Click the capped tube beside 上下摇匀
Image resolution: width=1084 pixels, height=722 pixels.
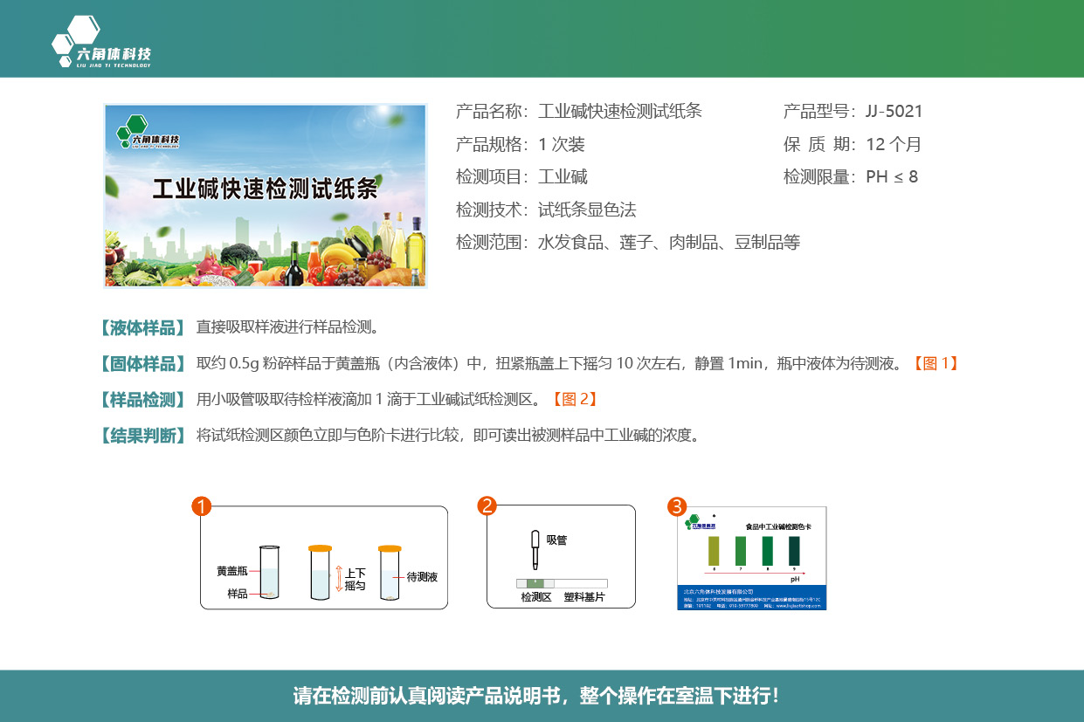321,573
